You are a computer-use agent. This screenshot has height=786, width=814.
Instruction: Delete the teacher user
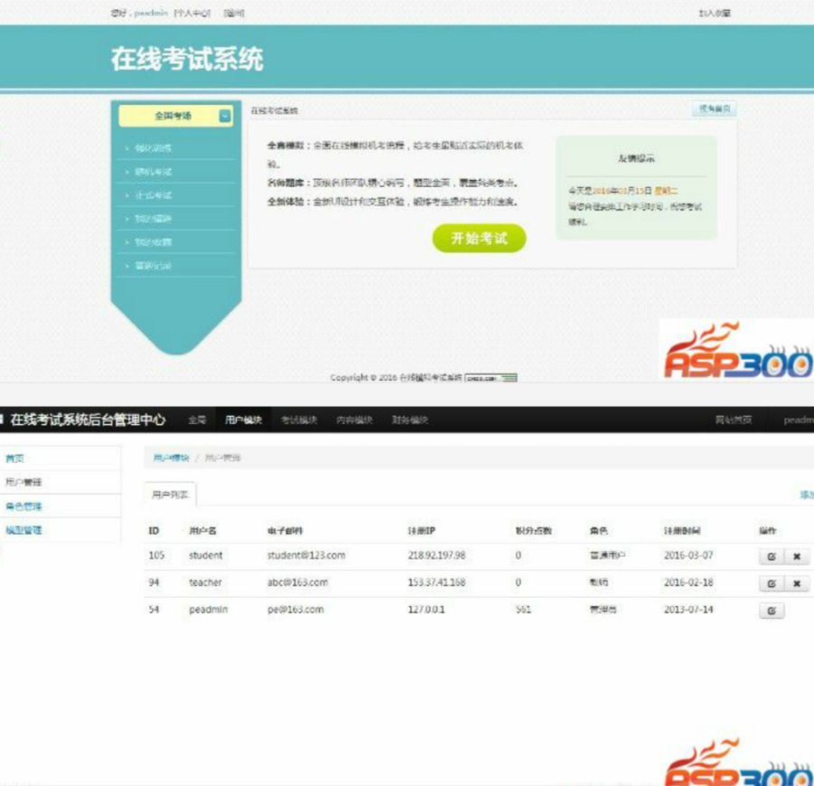[797, 583]
